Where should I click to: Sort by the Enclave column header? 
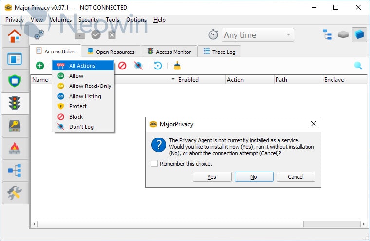click(x=345, y=80)
